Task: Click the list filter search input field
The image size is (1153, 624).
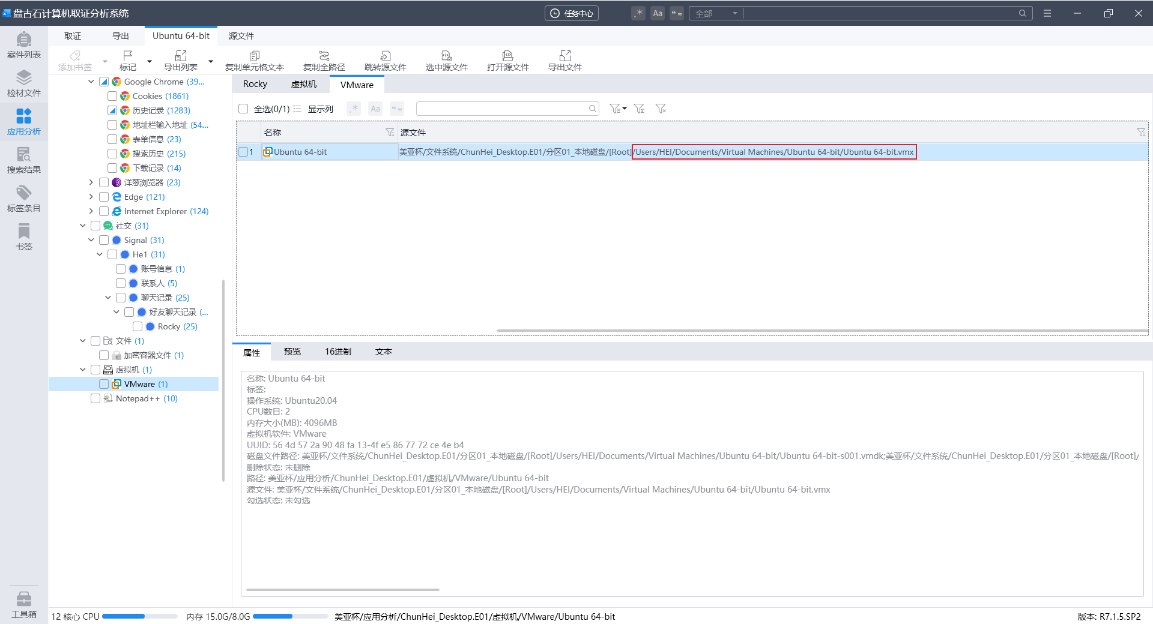Action: [502, 109]
